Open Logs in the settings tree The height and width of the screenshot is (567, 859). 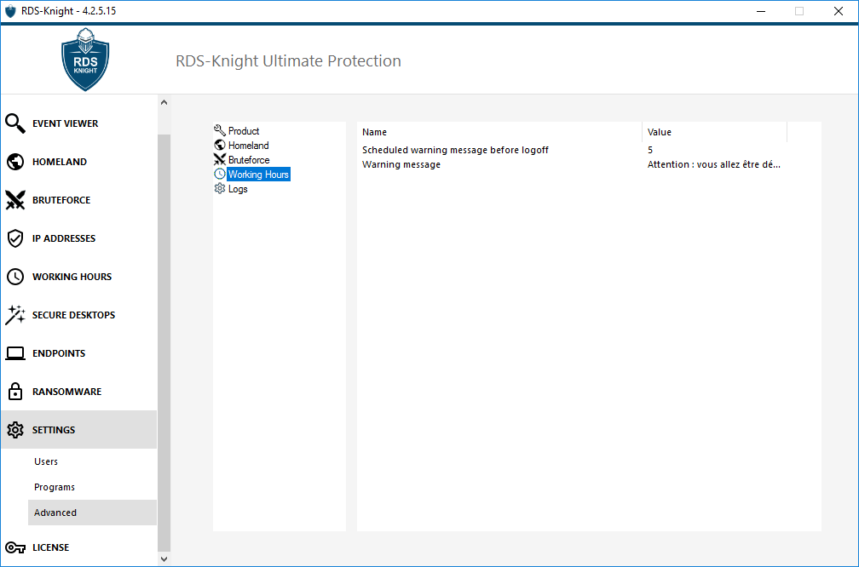coord(238,189)
